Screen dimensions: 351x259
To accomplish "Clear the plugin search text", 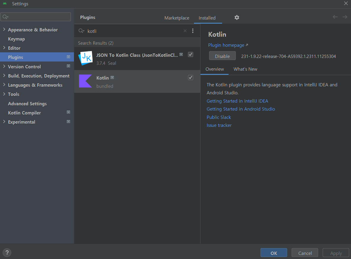I will [185, 31].
